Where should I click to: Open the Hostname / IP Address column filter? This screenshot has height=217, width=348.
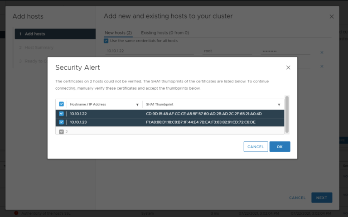click(137, 105)
